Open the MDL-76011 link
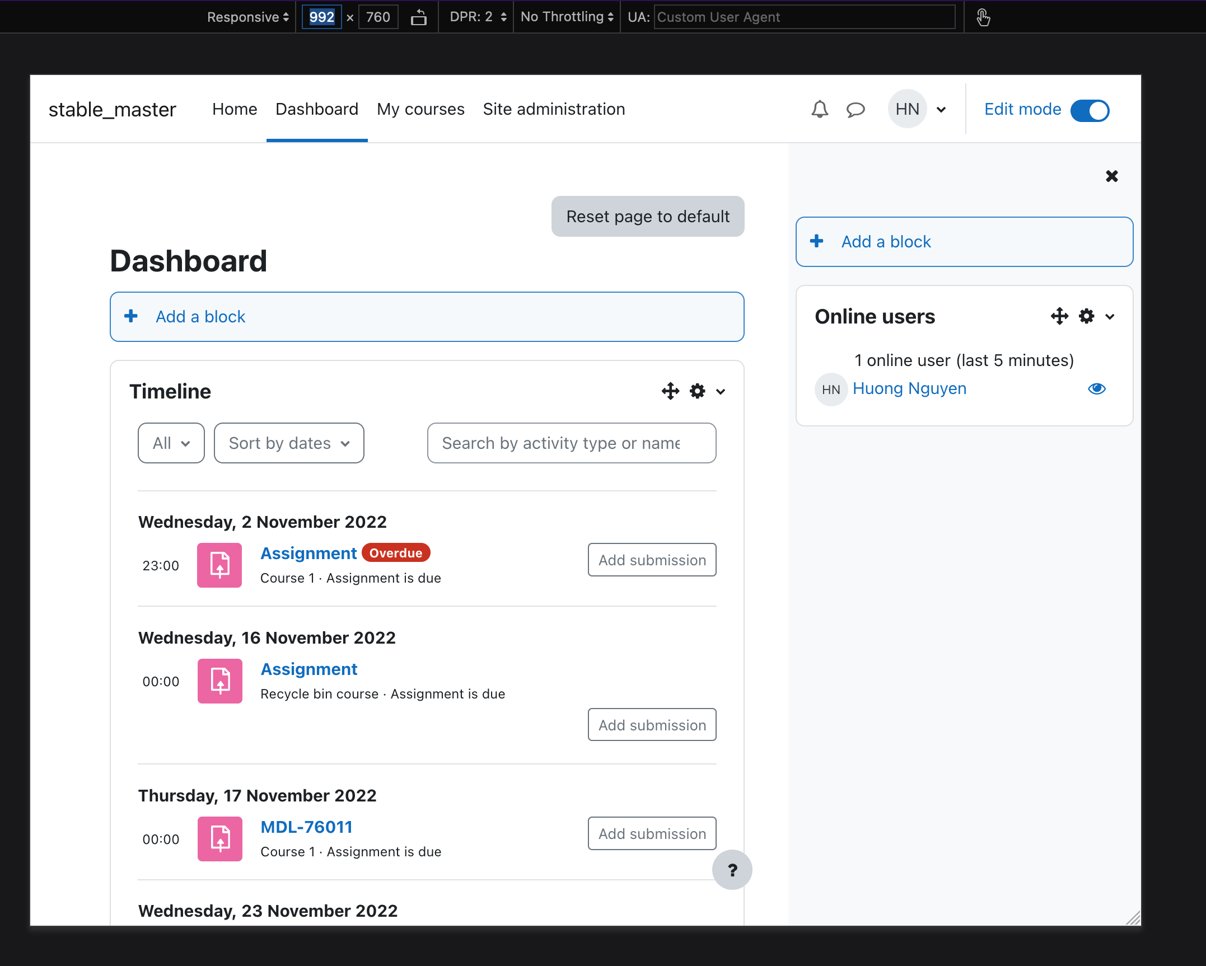1206x966 pixels. coord(307,827)
